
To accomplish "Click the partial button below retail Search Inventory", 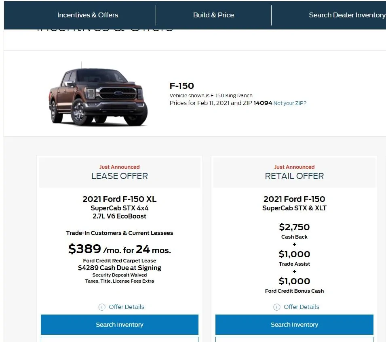I will [294, 340].
